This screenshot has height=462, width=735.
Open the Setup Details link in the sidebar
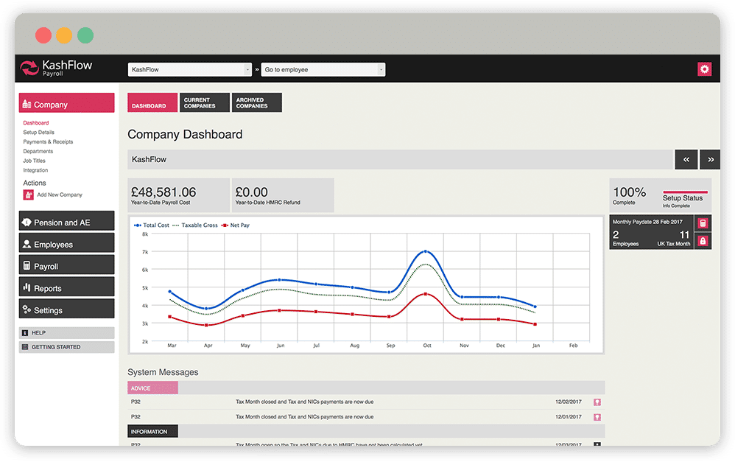38,133
